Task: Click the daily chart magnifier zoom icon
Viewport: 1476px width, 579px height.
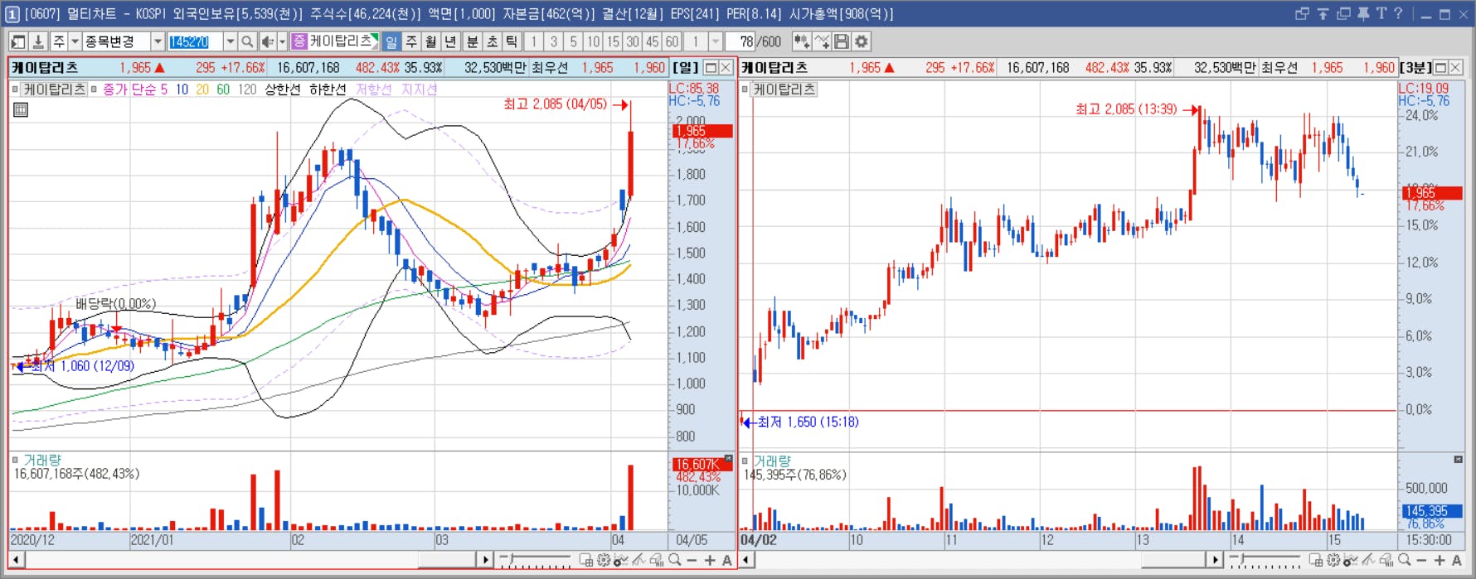Action: point(675,561)
